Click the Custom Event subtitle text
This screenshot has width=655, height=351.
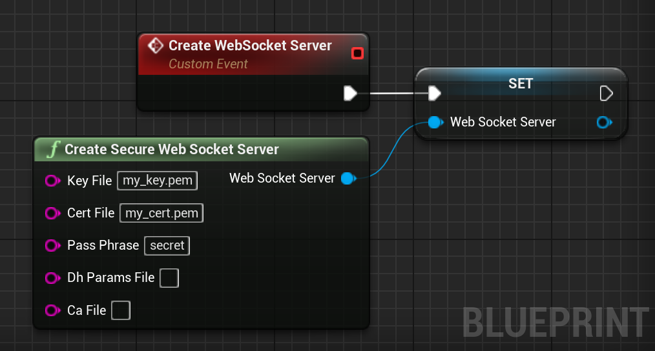pyautogui.click(x=208, y=64)
